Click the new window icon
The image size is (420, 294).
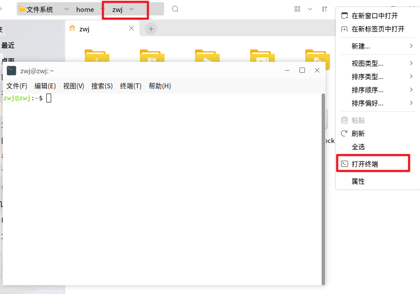345,15
